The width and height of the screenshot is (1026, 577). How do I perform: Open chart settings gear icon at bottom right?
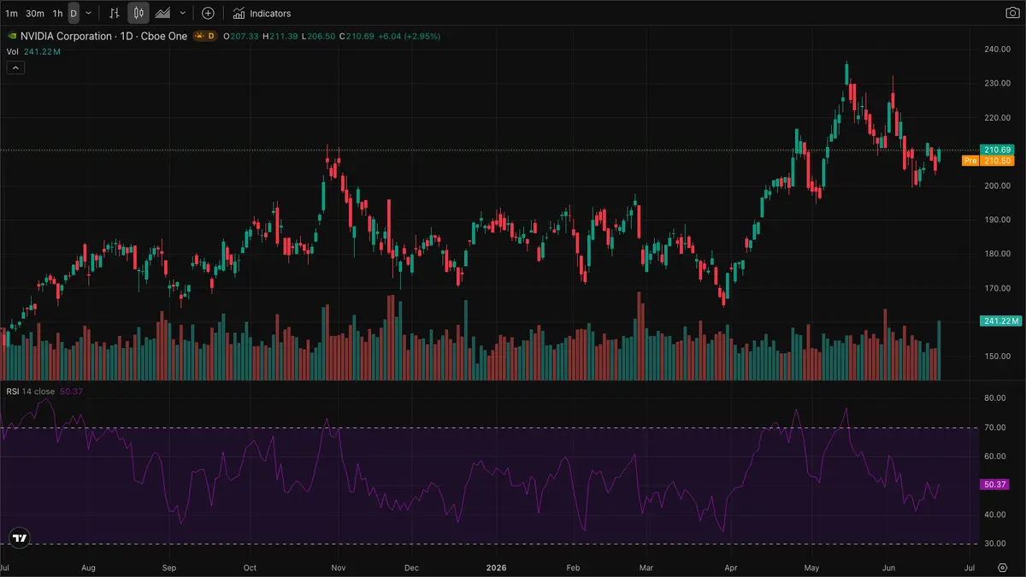pyautogui.click(x=1003, y=567)
